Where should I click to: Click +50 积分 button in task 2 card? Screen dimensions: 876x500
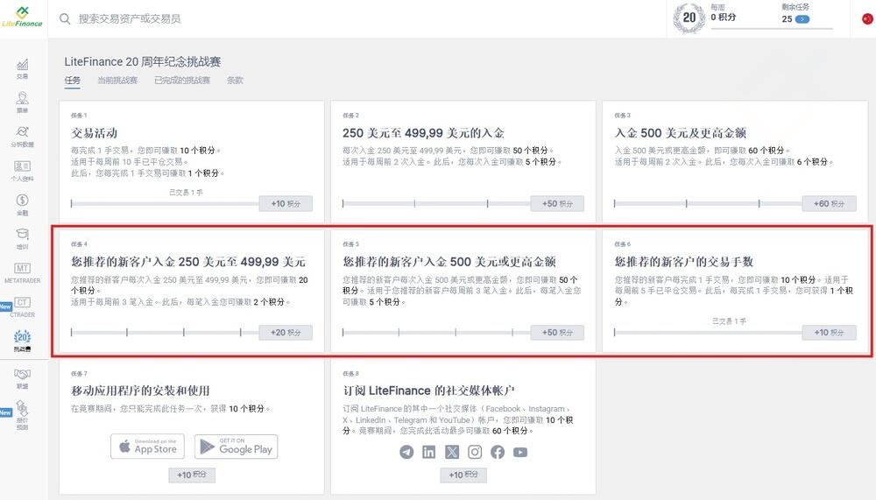click(x=557, y=204)
